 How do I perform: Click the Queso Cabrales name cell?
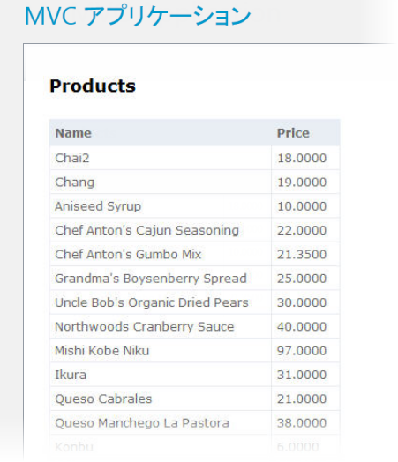coord(161,399)
